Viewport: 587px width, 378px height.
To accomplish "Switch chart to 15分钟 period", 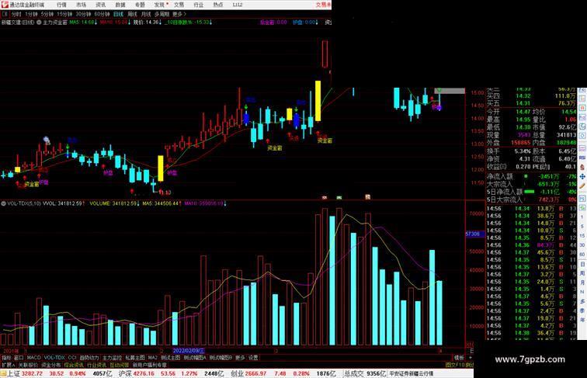I will [64, 14].
